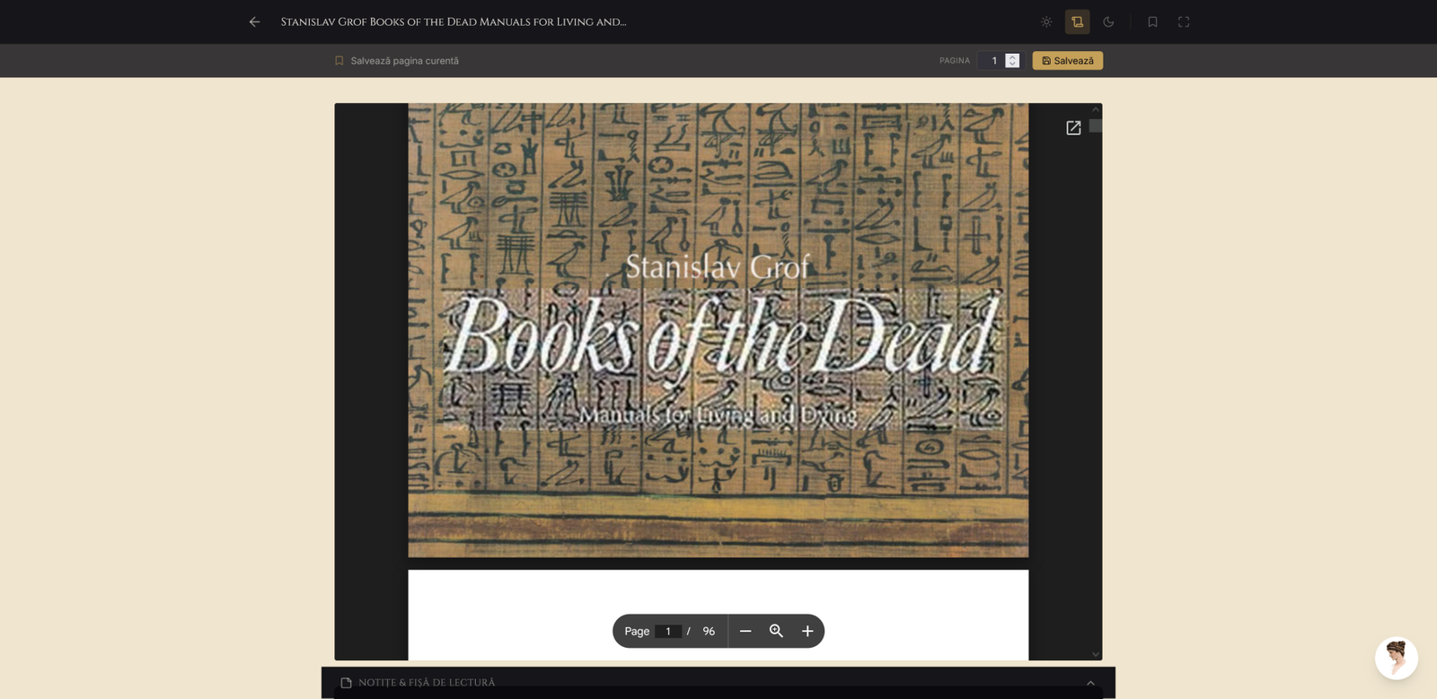Click the '96' total pages text
Image resolution: width=1437 pixels, height=699 pixels.
coord(709,631)
